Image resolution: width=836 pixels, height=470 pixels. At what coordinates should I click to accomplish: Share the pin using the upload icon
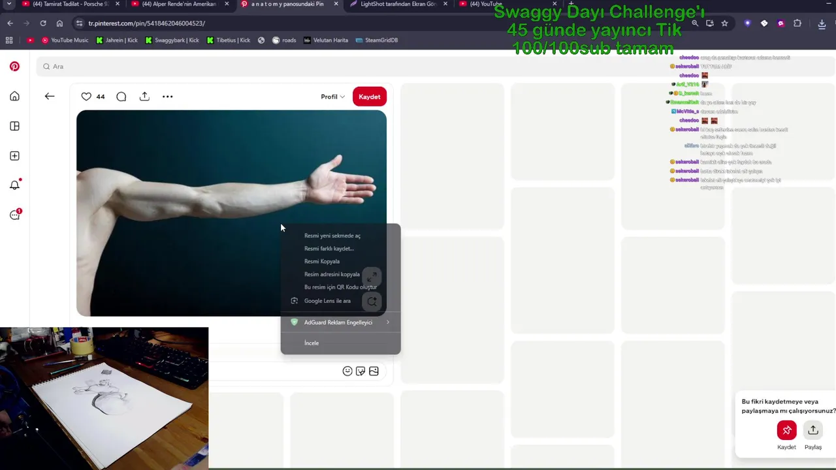pyautogui.click(x=144, y=97)
